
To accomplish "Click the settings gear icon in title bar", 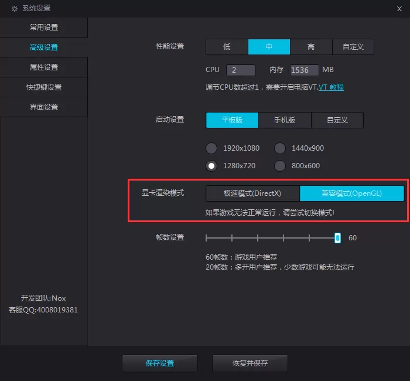I will tap(15, 9).
